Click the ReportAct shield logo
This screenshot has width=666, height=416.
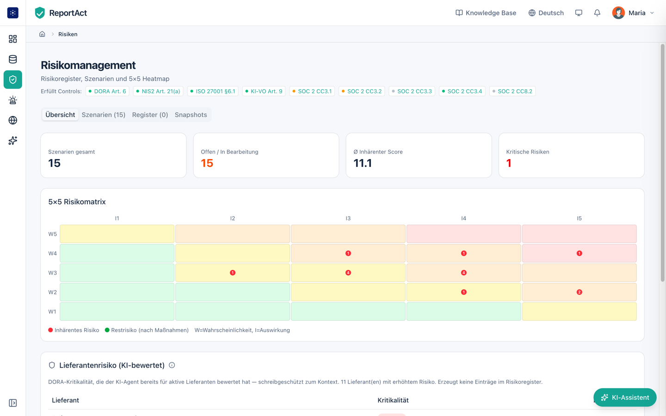(x=40, y=13)
